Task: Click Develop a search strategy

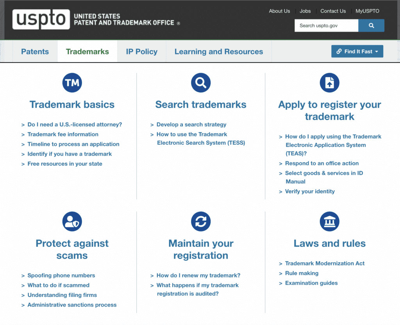Action: tap(191, 124)
